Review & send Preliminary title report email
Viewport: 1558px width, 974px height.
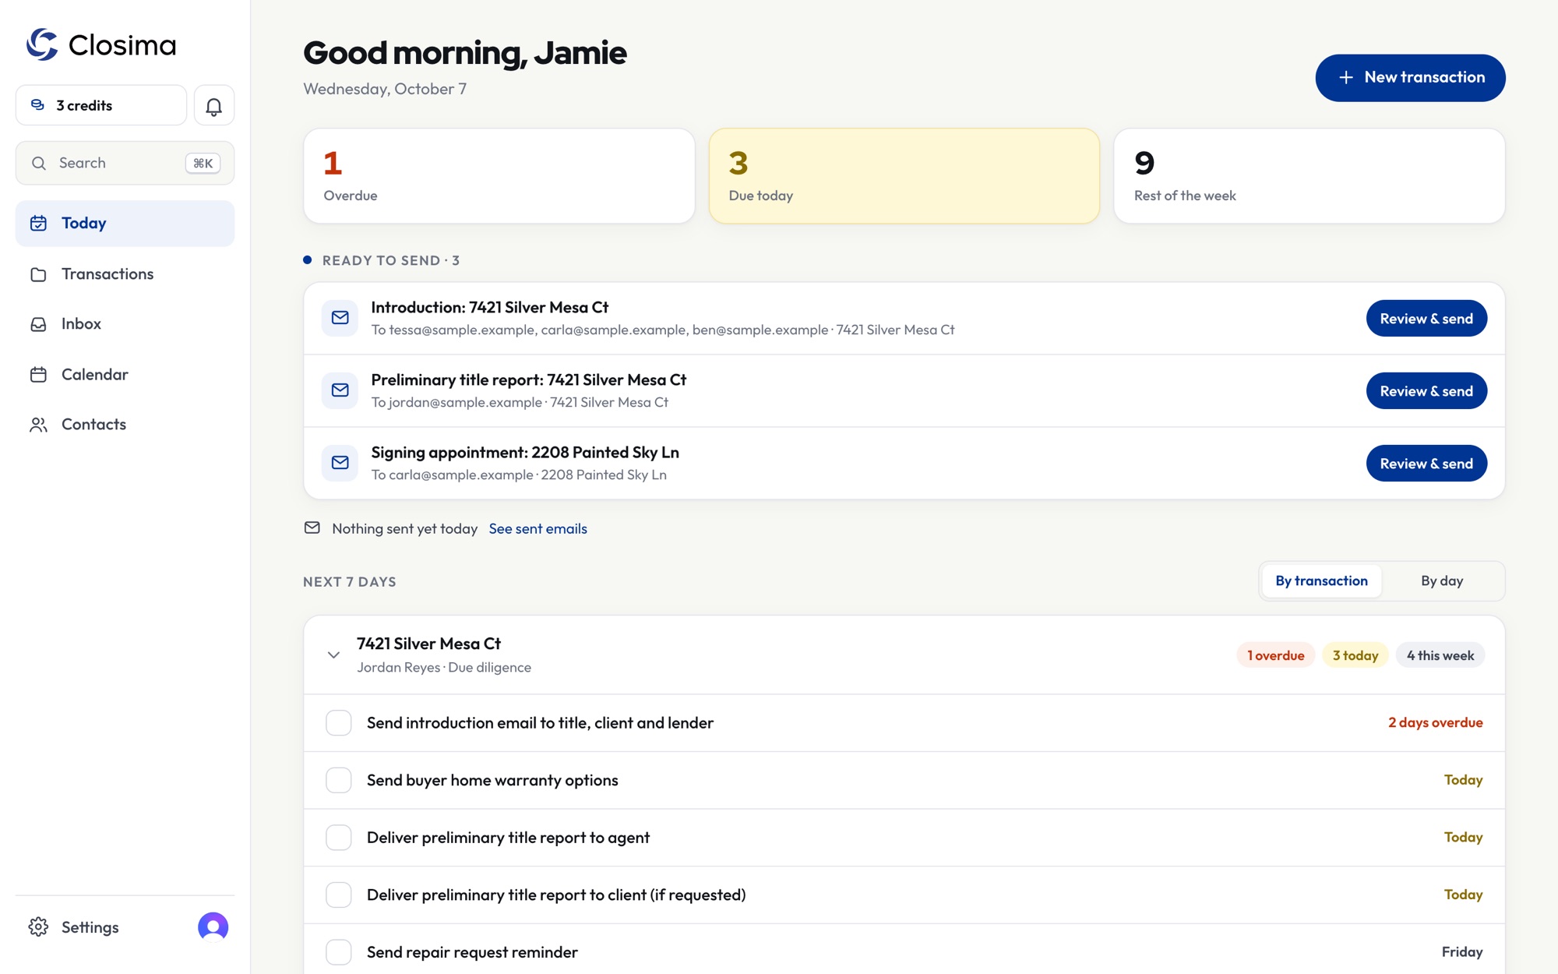click(x=1426, y=391)
